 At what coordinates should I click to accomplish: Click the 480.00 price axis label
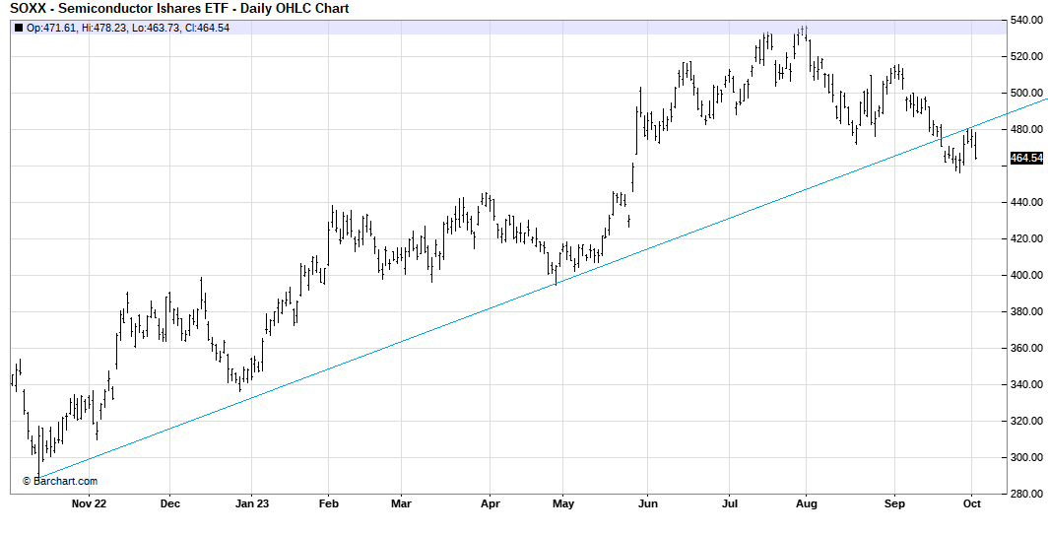1026,130
